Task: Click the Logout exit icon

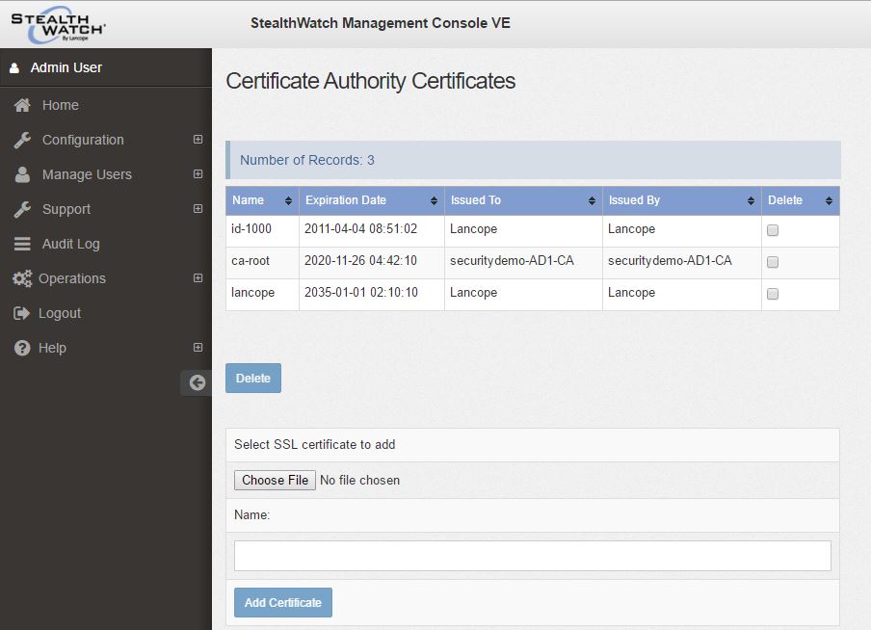Action: [21, 313]
